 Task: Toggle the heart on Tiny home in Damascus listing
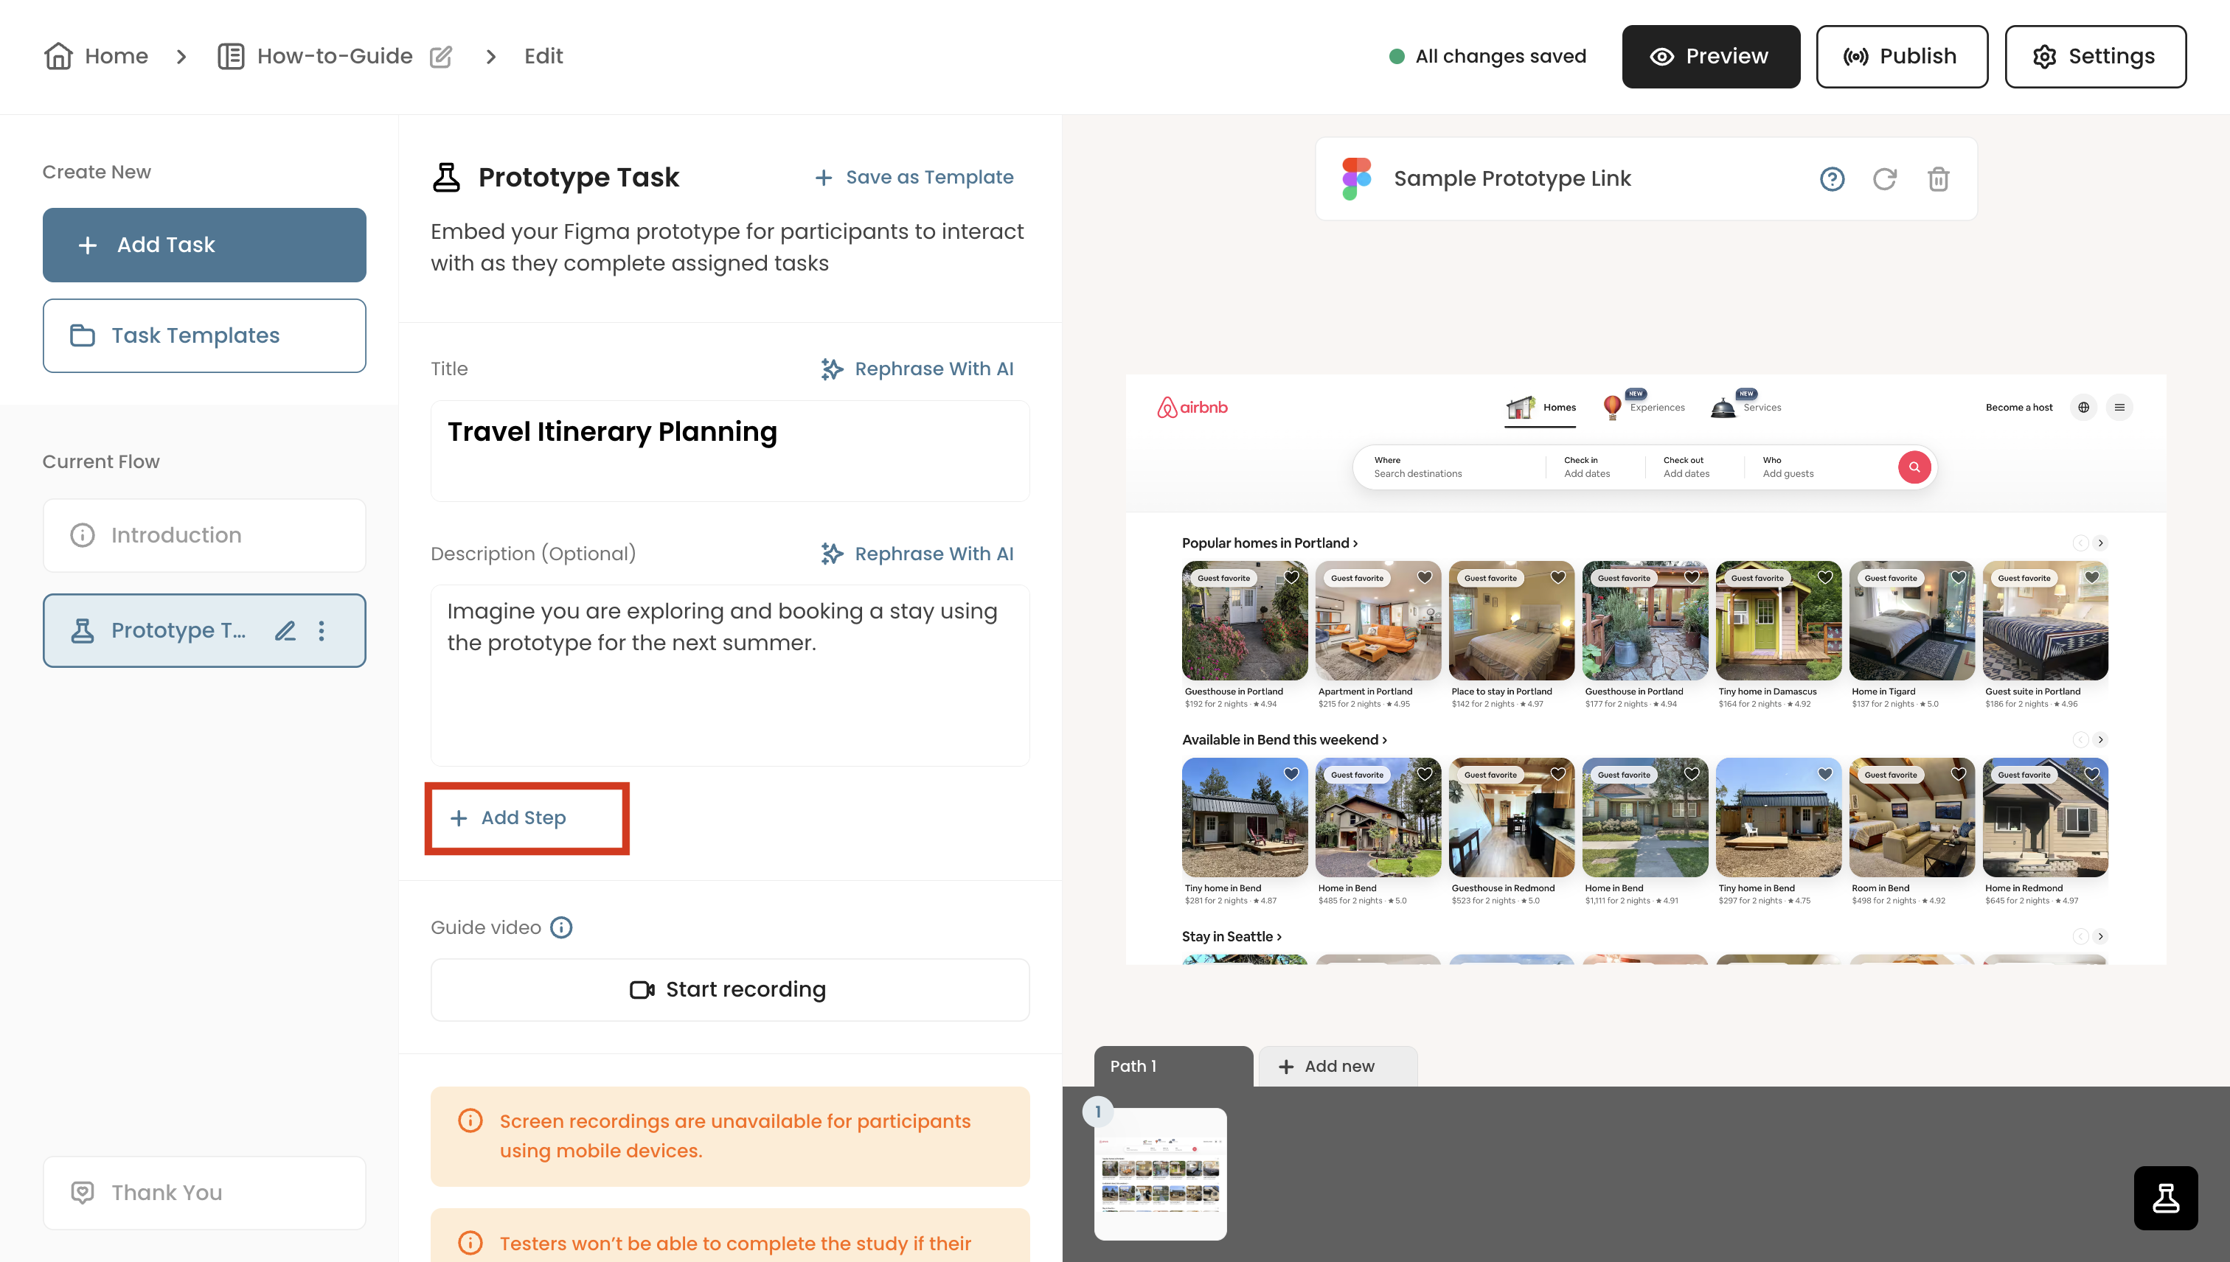coord(1825,577)
